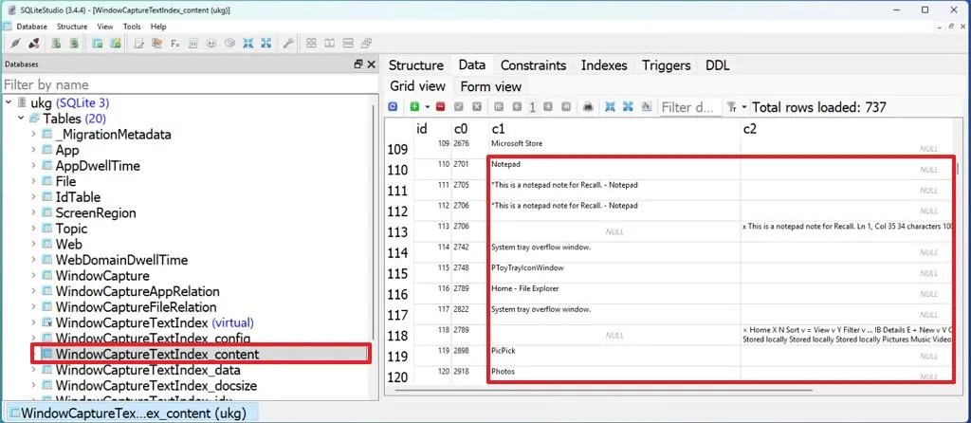
Task: Open the Structure menu
Action: coord(72,27)
